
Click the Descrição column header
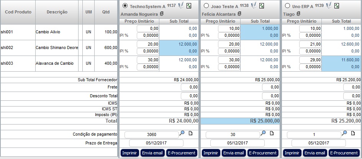click(x=57, y=12)
